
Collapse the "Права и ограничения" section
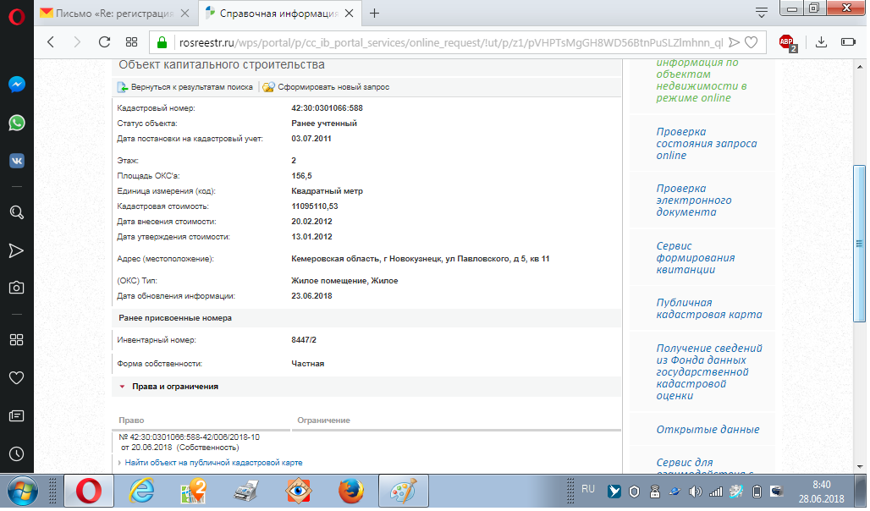point(169,387)
